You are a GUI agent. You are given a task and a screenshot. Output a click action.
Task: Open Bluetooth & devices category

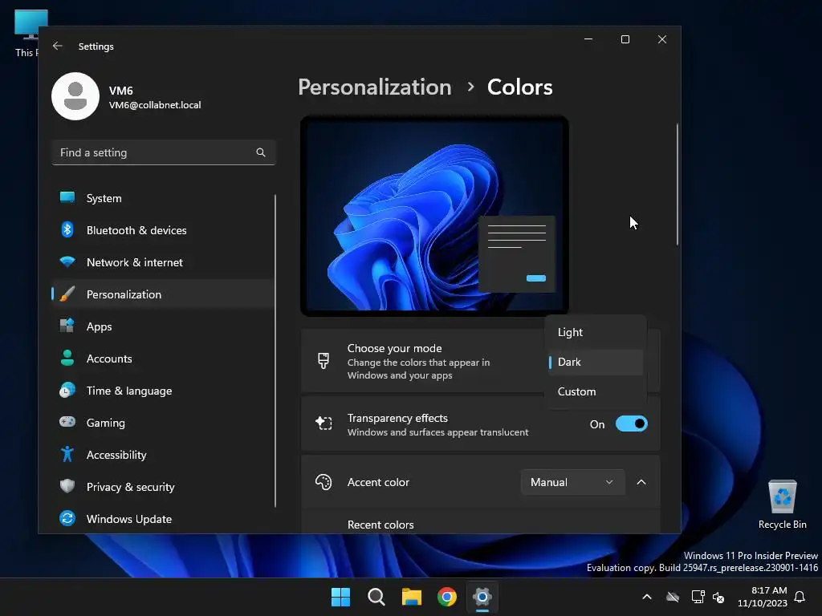pos(162,230)
